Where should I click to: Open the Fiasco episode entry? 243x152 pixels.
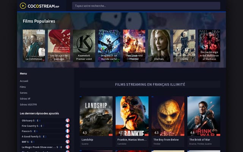tap(45, 131)
